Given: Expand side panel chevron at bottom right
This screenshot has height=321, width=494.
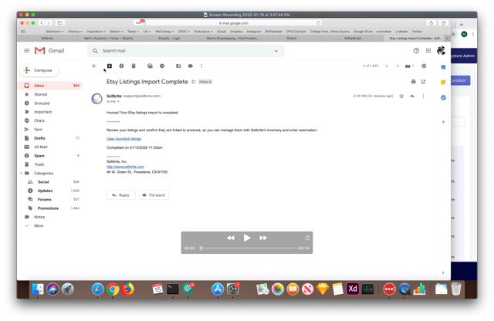Looking at the screenshot, I should coord(443,273).
